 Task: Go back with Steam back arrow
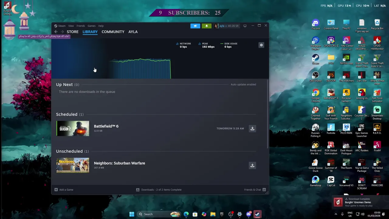point(56,32)
